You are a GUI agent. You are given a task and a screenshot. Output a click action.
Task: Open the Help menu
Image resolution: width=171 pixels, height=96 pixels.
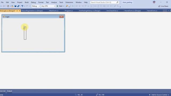click(86, 2)
